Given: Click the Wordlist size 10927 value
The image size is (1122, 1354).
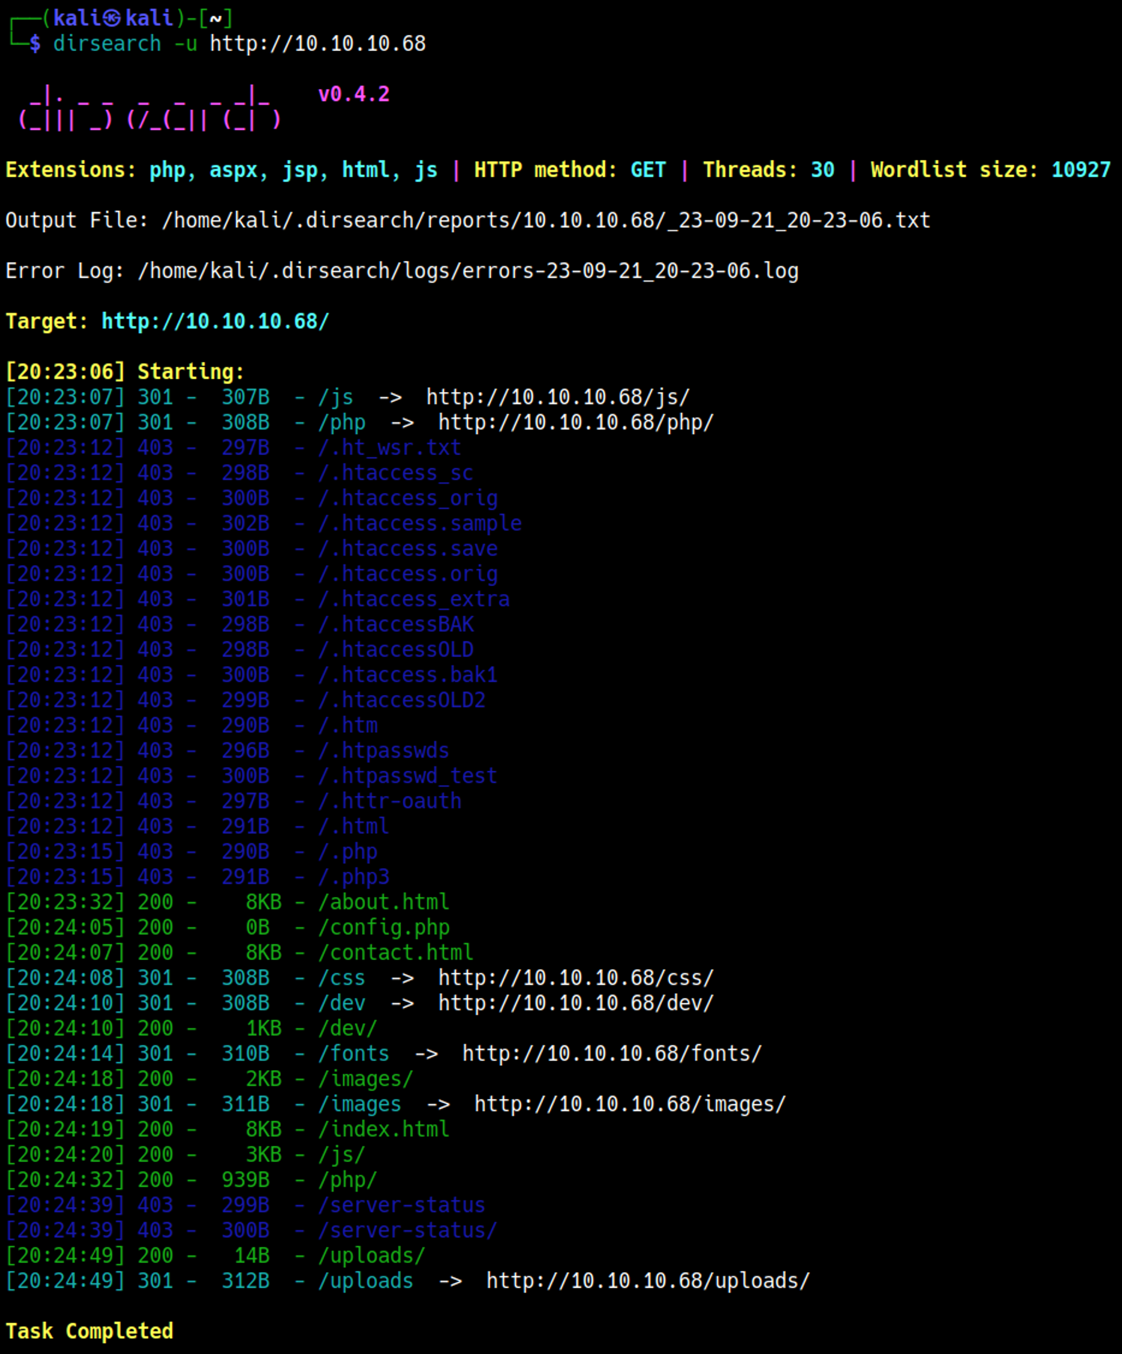Looking at the screenshot, I should (1080, 169).
